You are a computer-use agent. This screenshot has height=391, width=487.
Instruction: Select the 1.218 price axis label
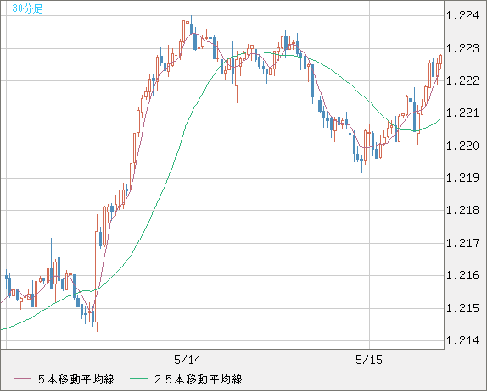pyautogui.click(x=462, y=211)
